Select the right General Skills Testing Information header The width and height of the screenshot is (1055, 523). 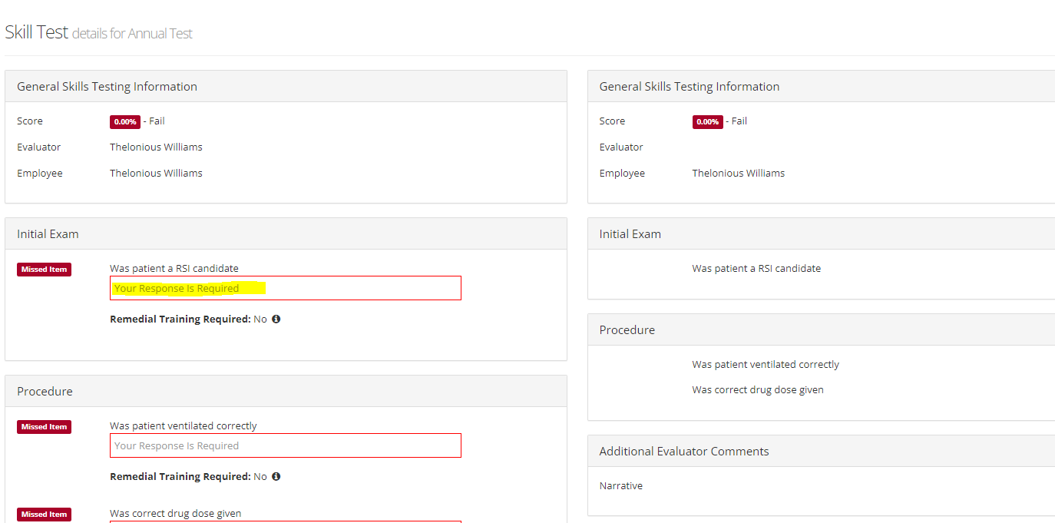pos(689,87)
